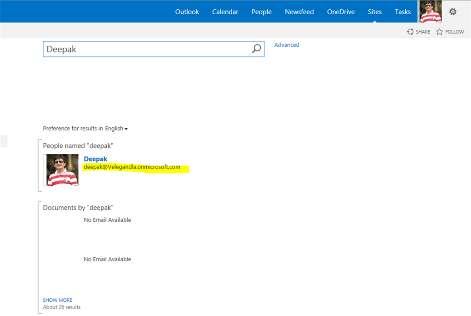Select Sites in the top navigation
Viewport: 471px width, 316px height.
coord(375,12)
